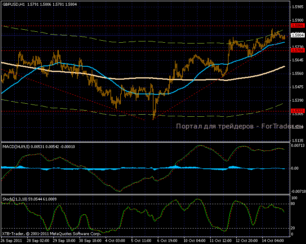This screenshot has width=306, height=244.
Task: Select the red 1.5866 price level tag
Action: coord(297,25)
